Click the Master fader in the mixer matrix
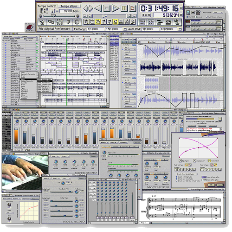Viewport: 232px width, 232px height. point(132,205)
